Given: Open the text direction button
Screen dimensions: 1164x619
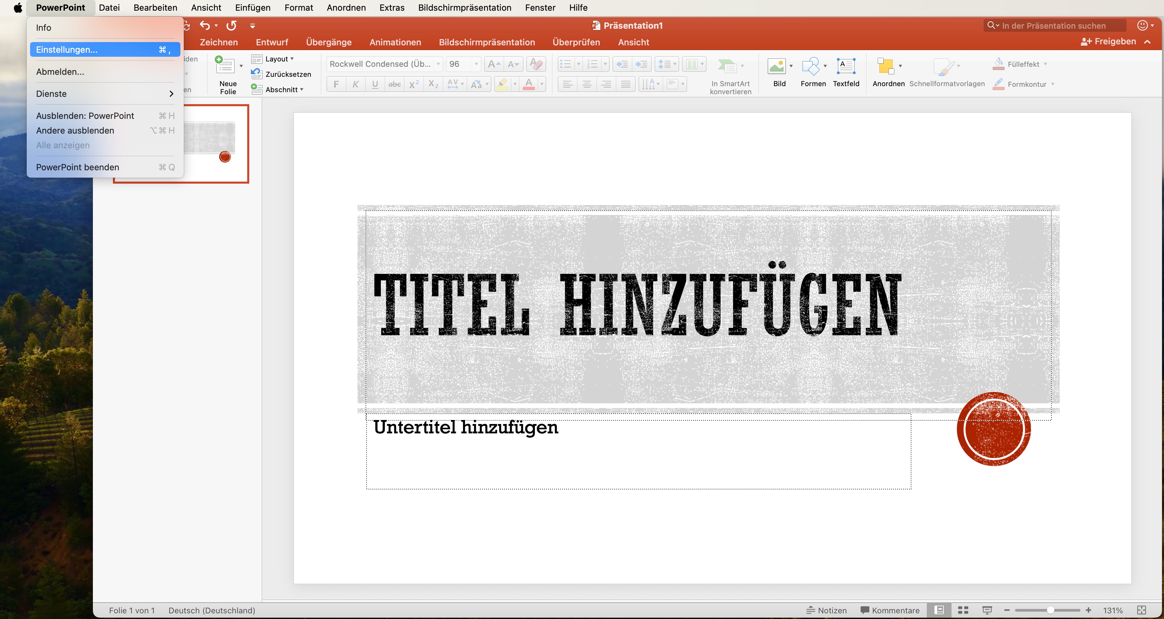Looking at the screenshot, I should (651, 84).
